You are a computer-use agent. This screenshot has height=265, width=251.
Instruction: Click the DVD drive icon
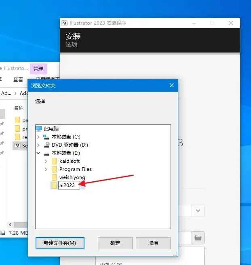tap(46, 145)
